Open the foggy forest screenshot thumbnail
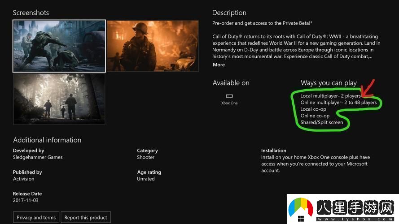Screen dimensions: 399x224 [x=59, y=99]
